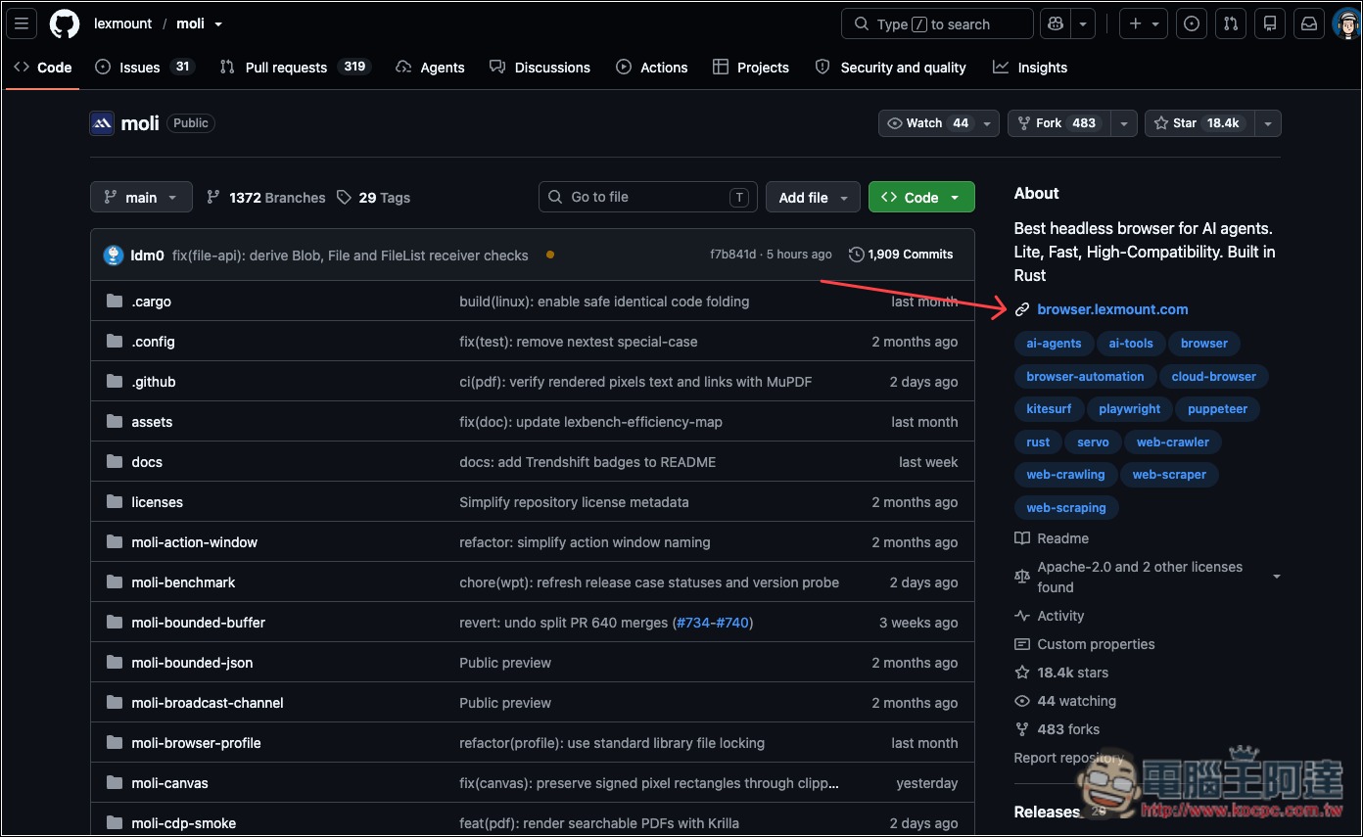Star the moli repository
1363x837 pixels.
pyautogui.click(x=1198, y=123)
